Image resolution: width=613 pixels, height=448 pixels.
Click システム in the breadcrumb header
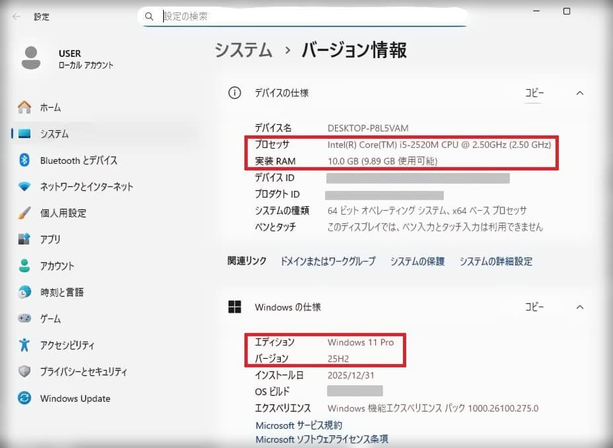click(x=242, y=50)
